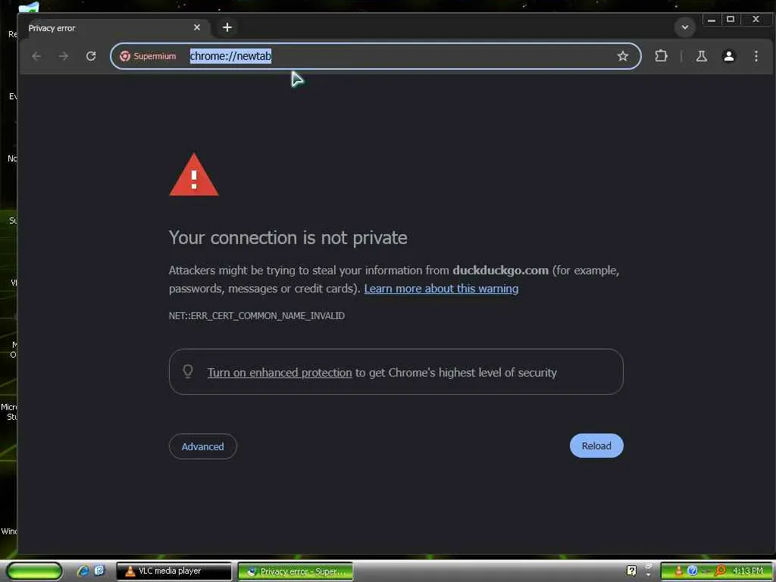Open a new tab with plus button
The image size is (776, 582).
pos(227,27)
